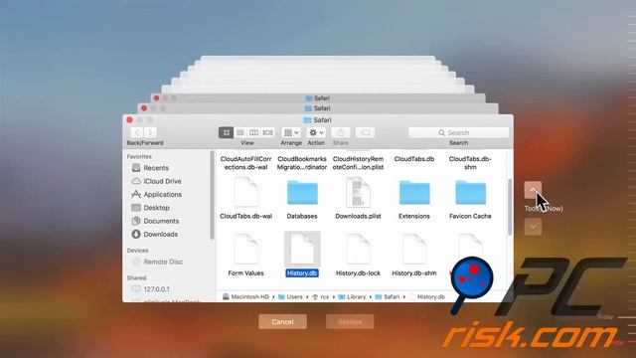Switch to list view
Screen dimensions: 636x358
240,132
